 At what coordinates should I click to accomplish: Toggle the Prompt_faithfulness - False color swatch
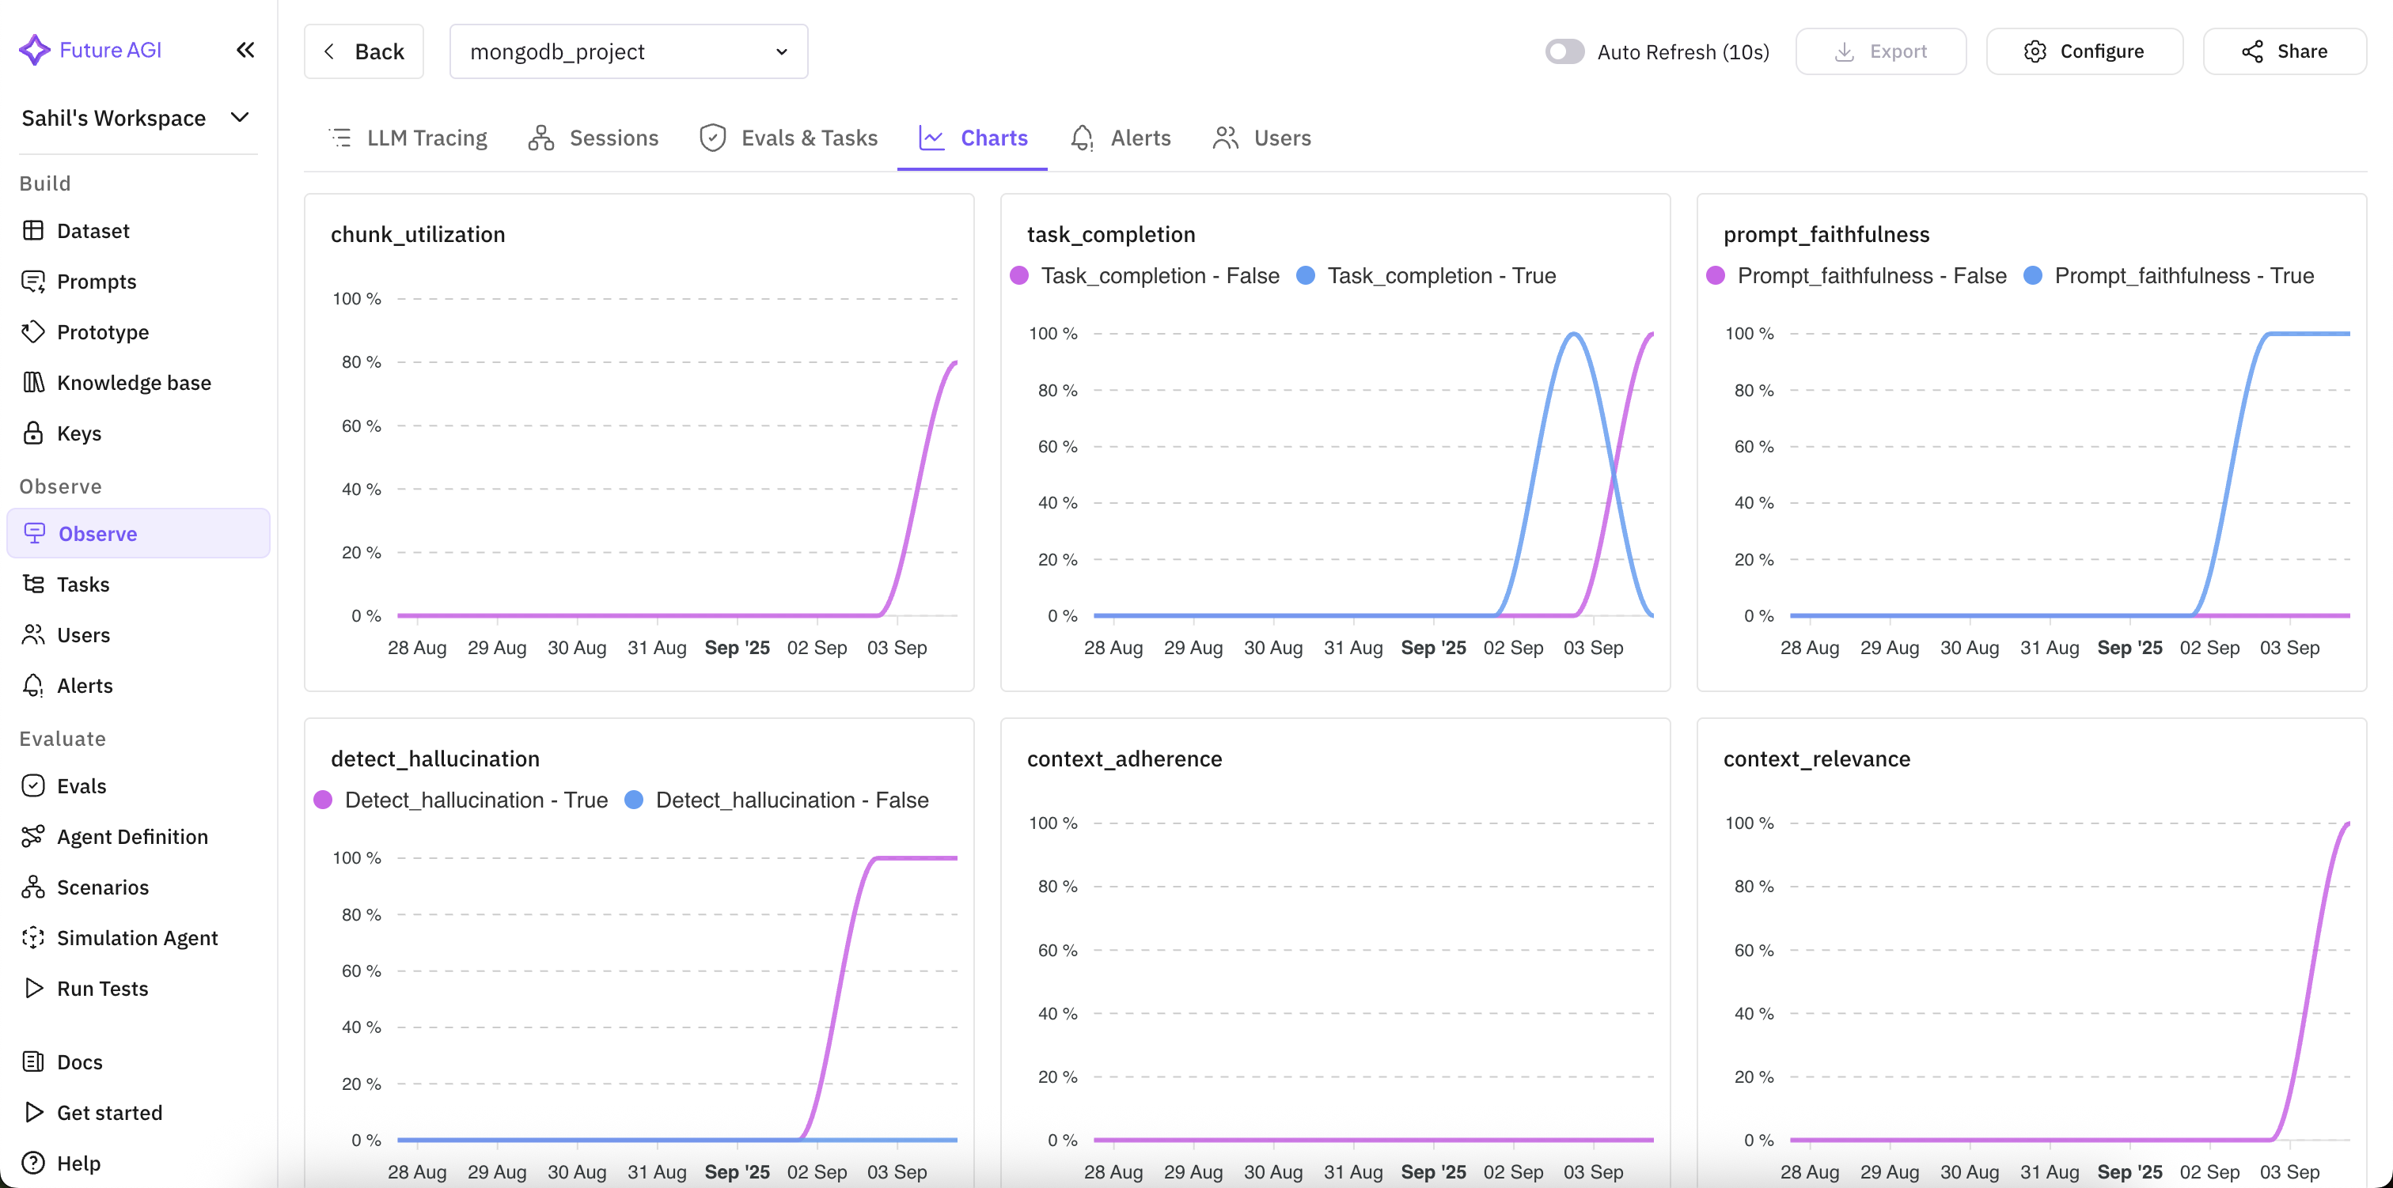pos(1716,275)
